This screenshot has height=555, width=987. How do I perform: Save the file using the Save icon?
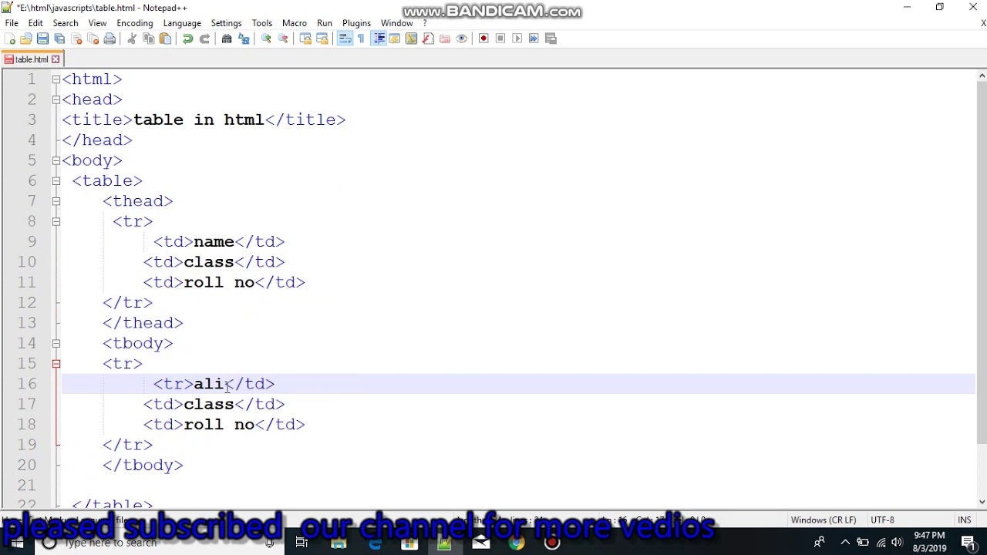tap(42, 39)
